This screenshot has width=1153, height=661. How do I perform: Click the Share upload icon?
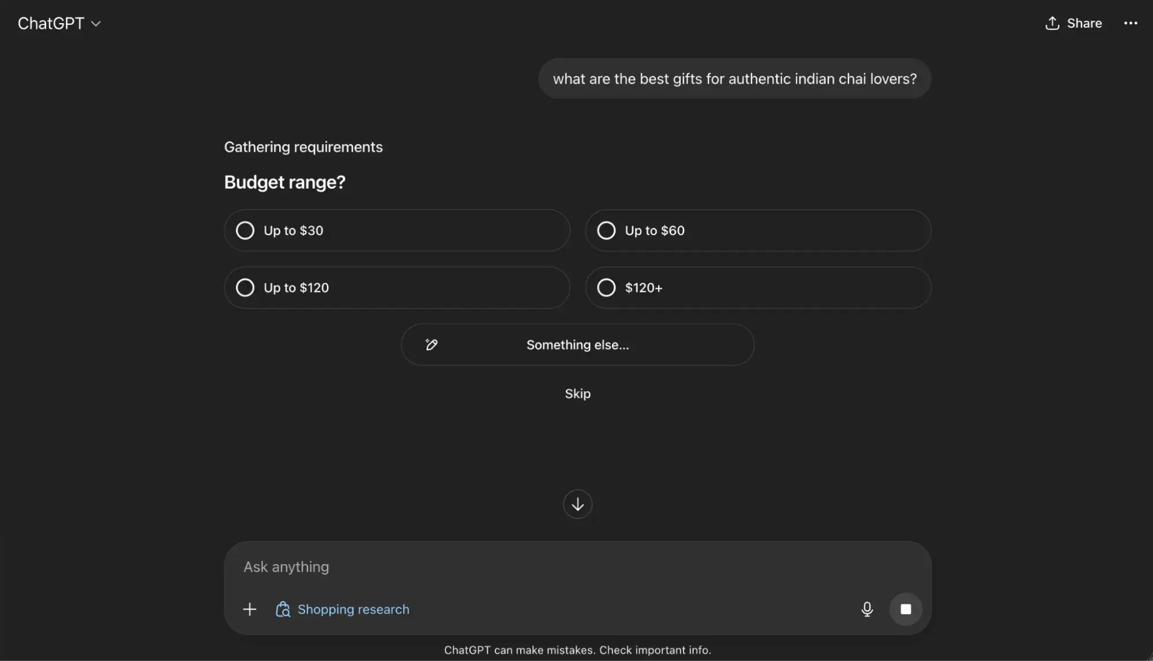tap(1052, 23)
